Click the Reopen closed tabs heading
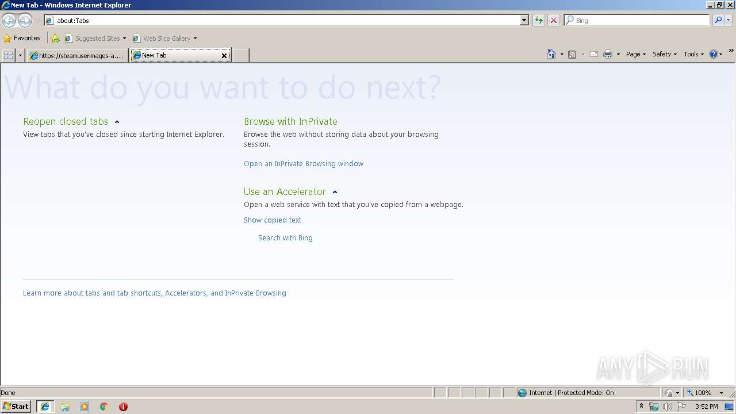736x414 pixels. coord(66,121)
